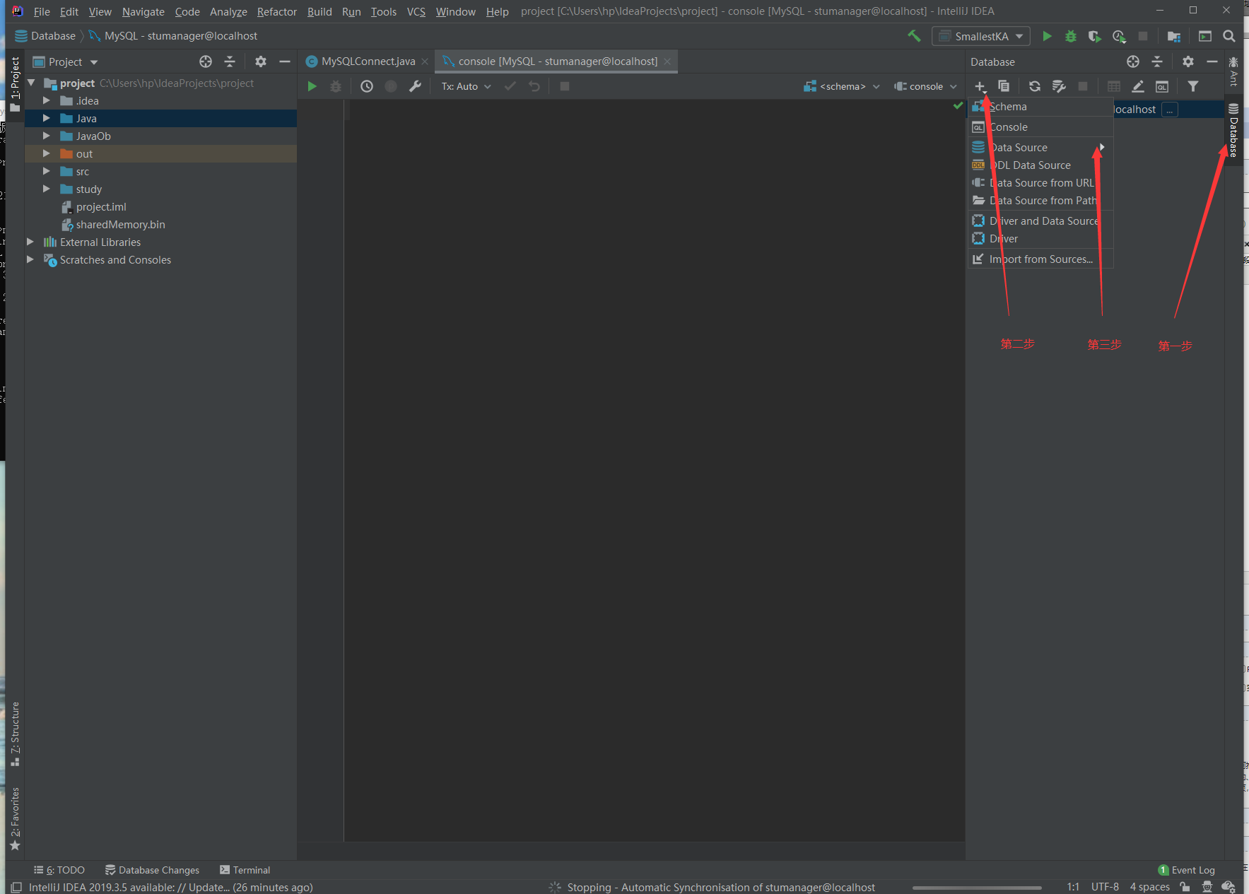1249x894 pixels.
Task: Click the Duplicate data source icon
Action: 1004,86
